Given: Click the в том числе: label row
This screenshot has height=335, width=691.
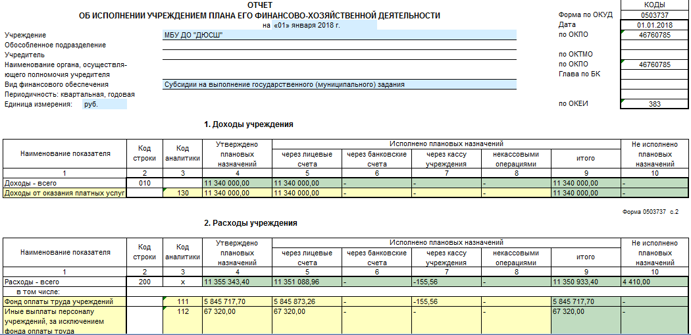Looking at the screenshot, I should coord(64,292).
